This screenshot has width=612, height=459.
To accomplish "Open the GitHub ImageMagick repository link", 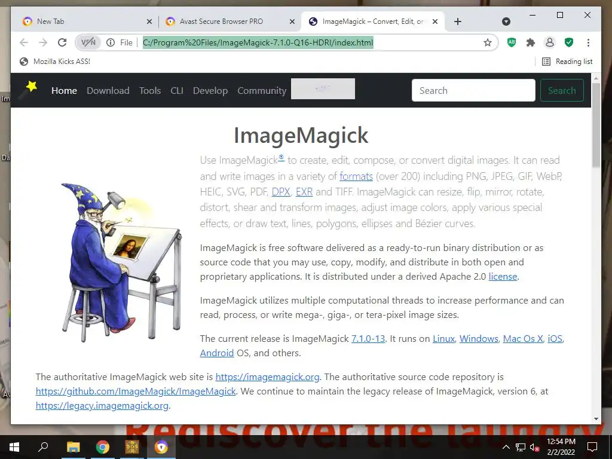I will click(x=136, y=391).
